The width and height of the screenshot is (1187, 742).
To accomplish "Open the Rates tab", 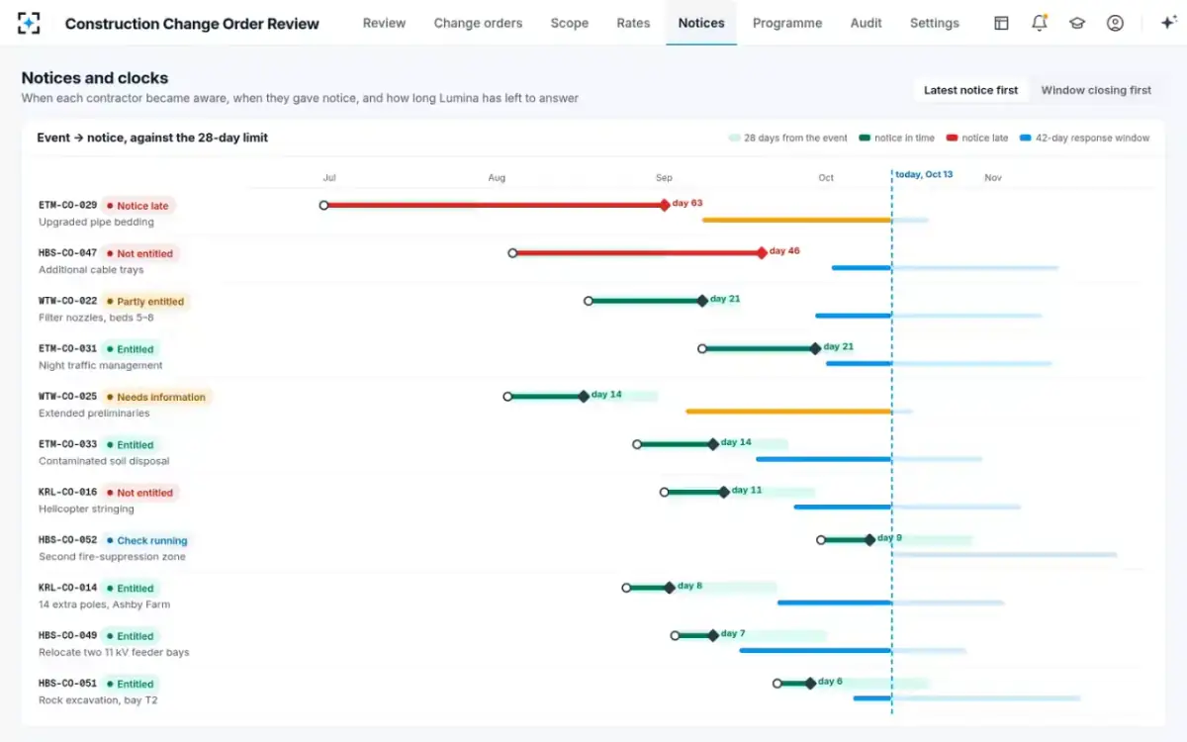I will (x=633, y=23).
